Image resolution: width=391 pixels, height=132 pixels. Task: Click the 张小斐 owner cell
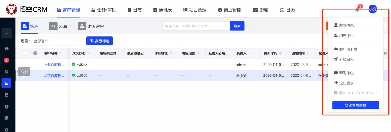(x=241, y=75)
